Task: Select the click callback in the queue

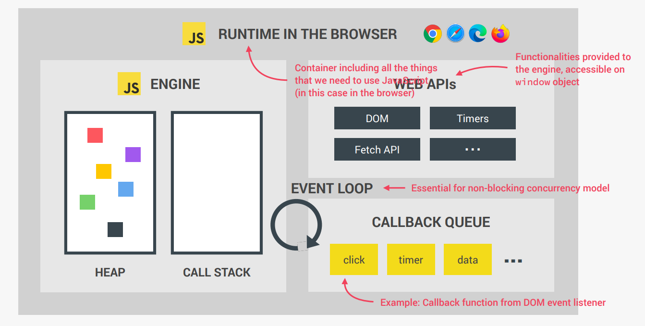Action: (x=354, y=259)
